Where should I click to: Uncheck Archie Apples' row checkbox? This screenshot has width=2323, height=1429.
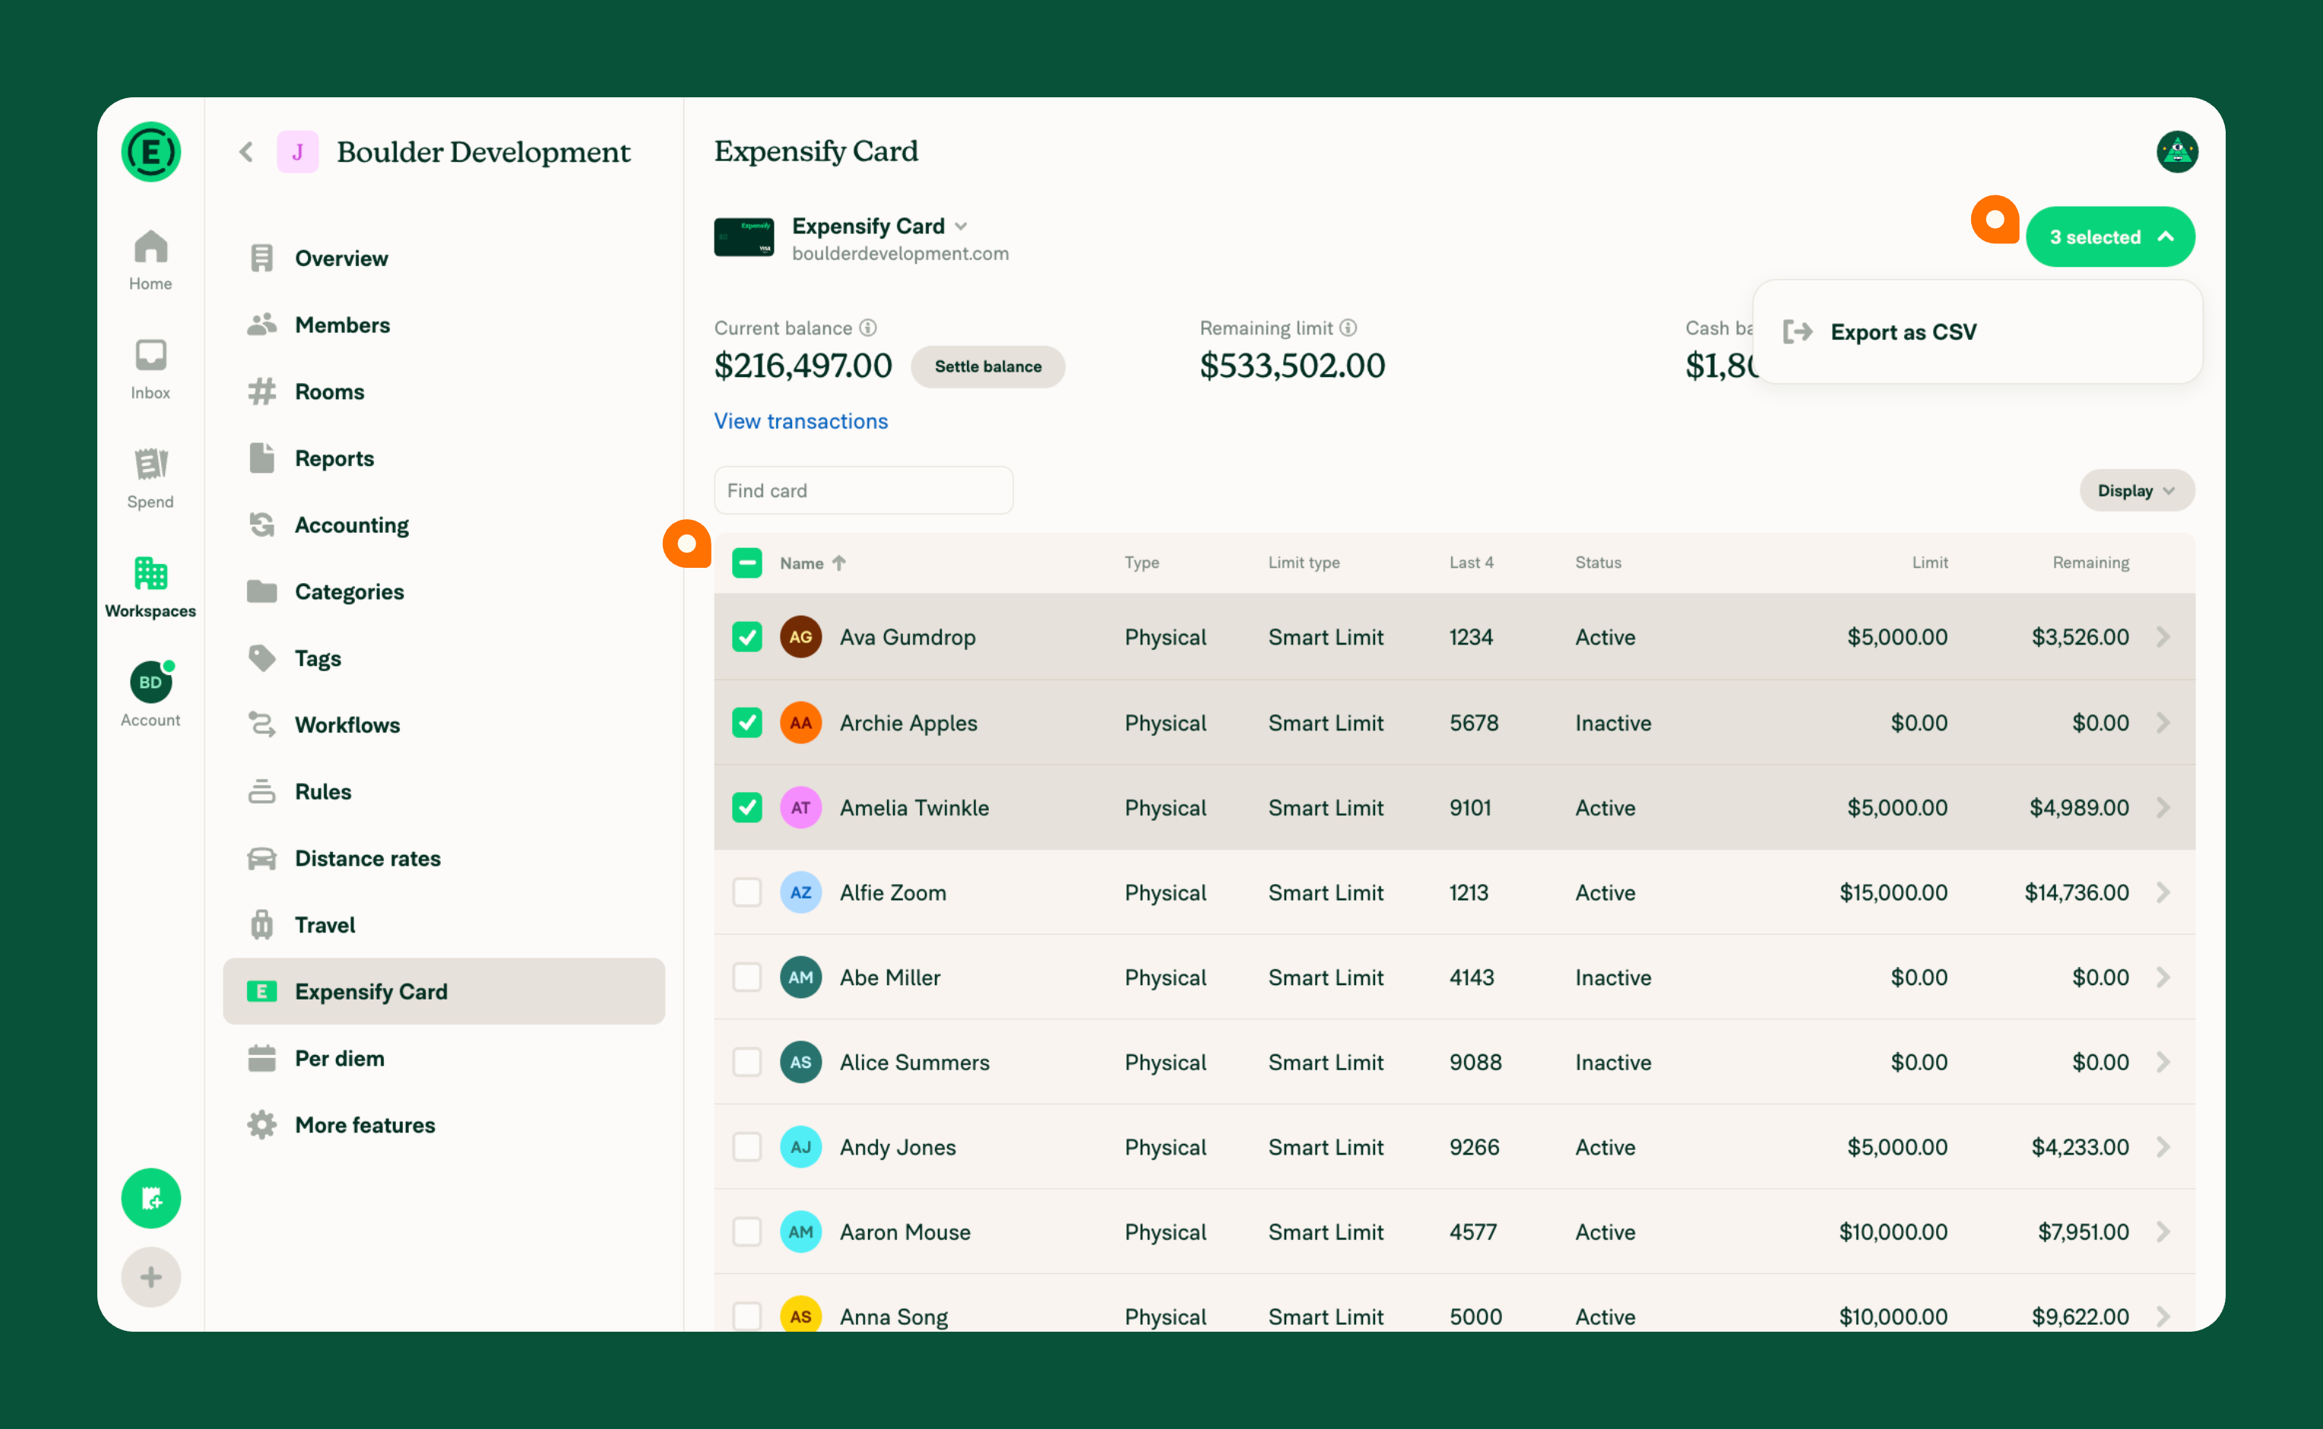coord(746,722)
